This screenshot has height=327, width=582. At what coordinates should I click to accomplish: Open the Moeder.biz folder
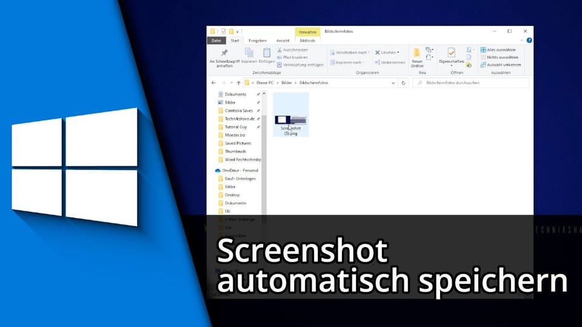235,135
